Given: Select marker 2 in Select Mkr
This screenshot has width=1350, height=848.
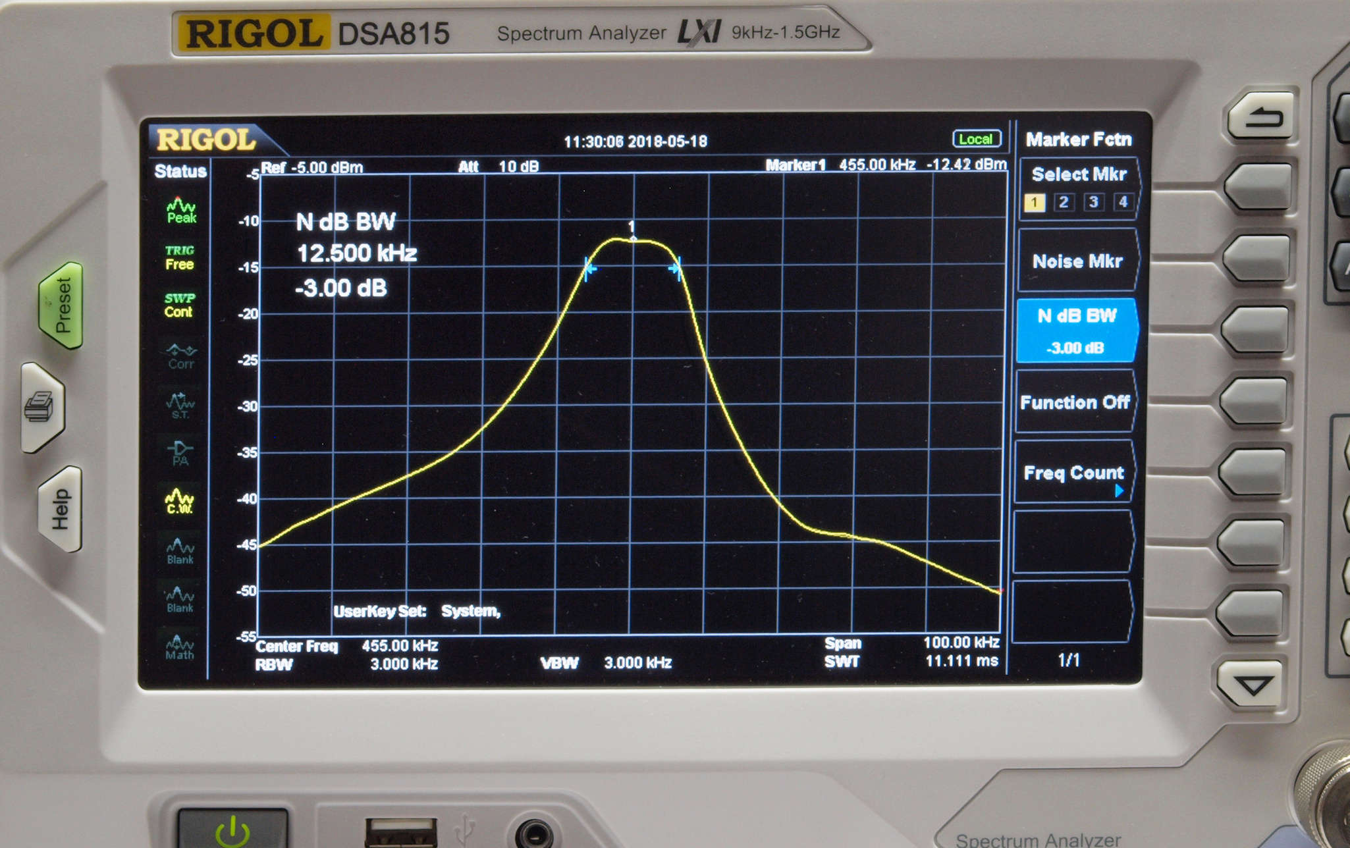Looking at the screenshot, I should click(x=1064, y=202).
